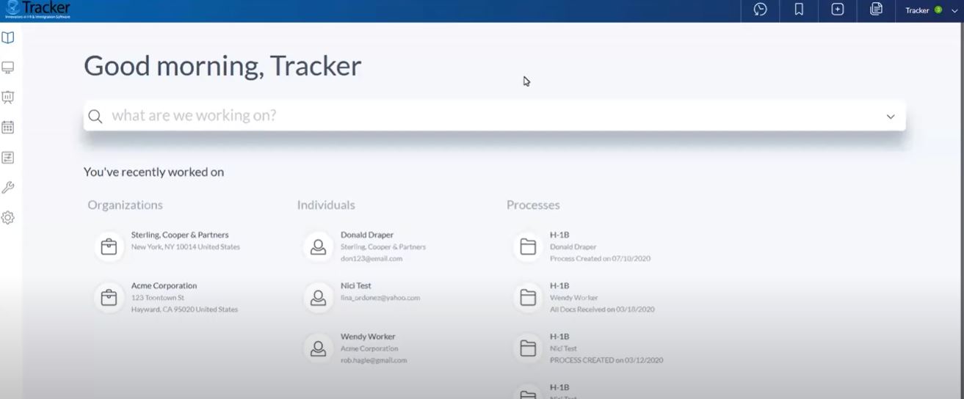Click the Tracker username in header
The width and height of the screenshot is (964, 399).
tap(917, 10)
